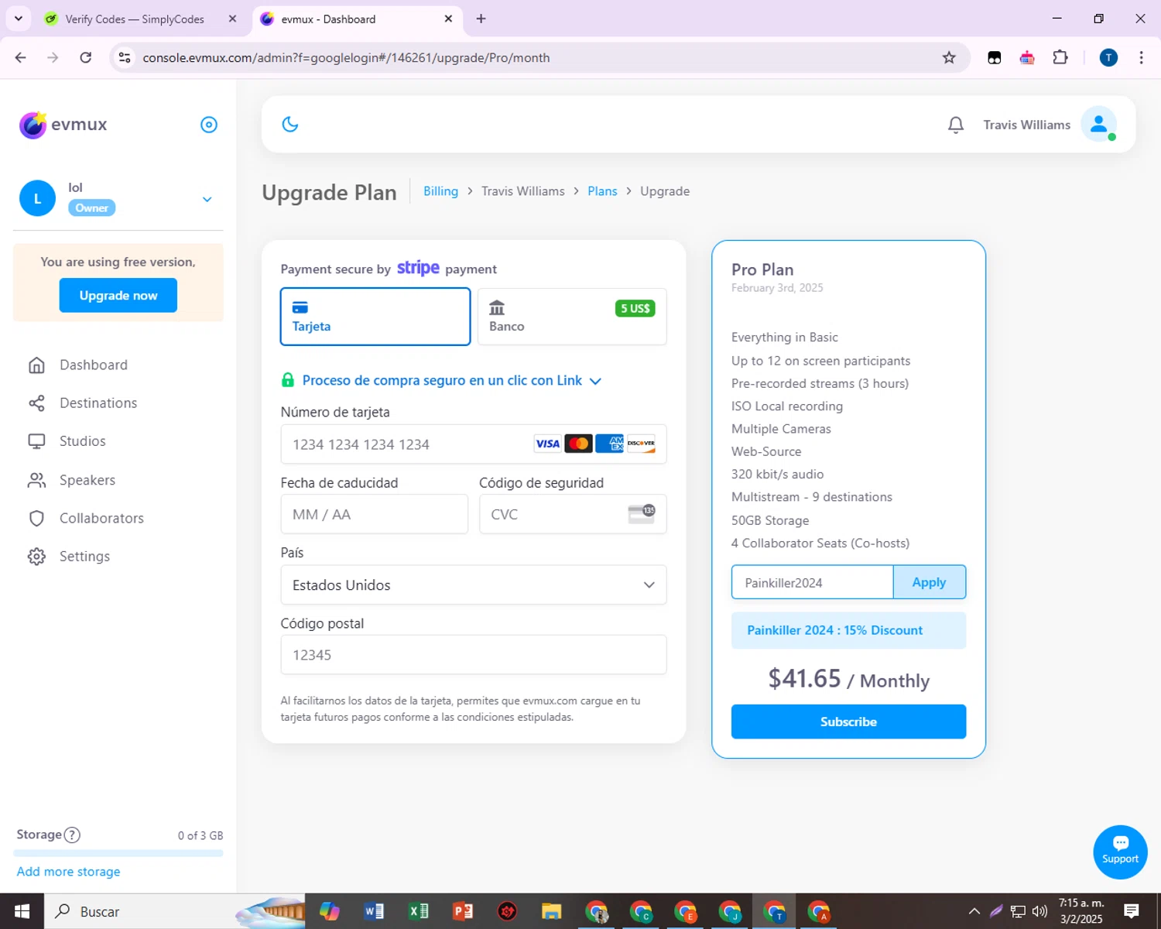Open Dashboard in sidebar

pos(94,365)
